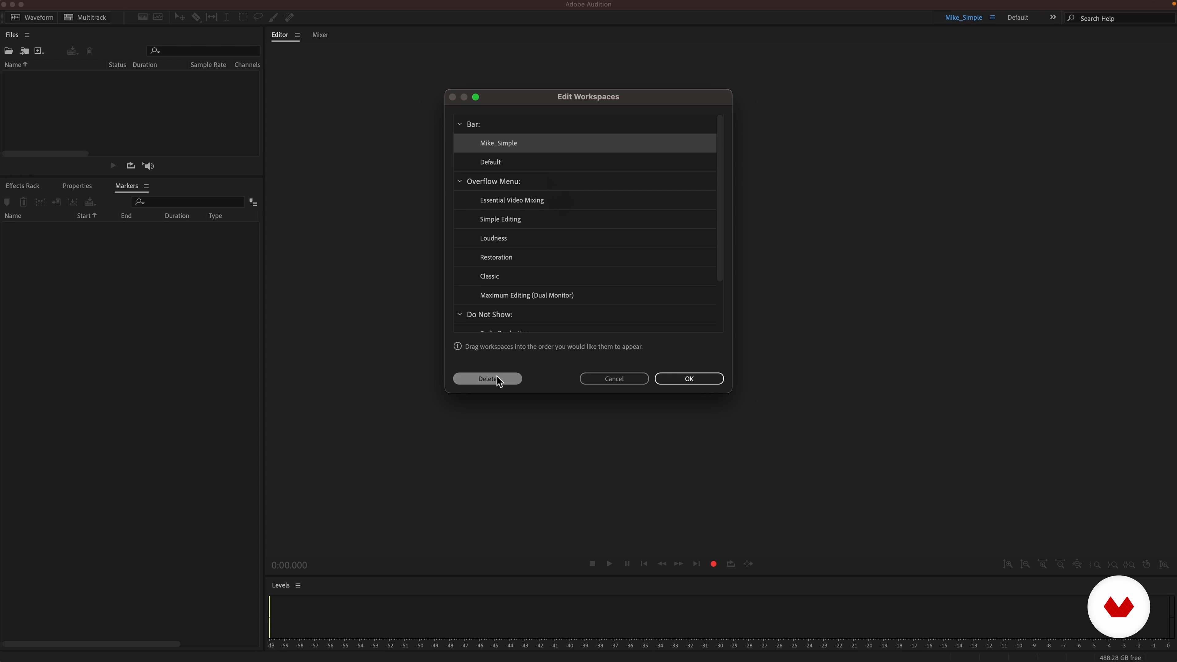Click the transport Stop button
This screenshot has height=662, width=1177.
click(592, 564)
